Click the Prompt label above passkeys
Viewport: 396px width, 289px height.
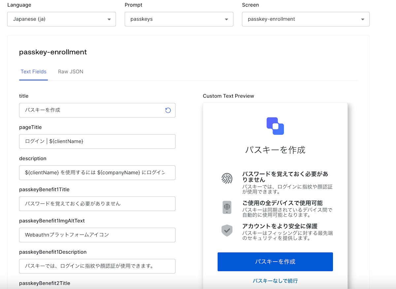134,5
